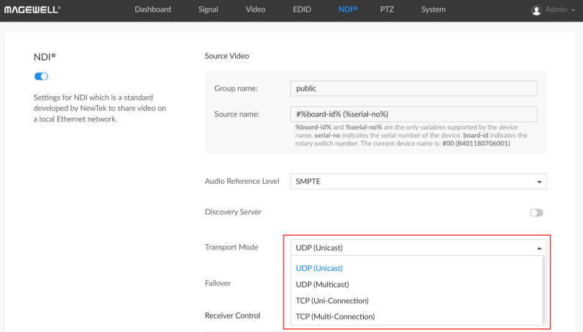
Task: Click the Magewell logo
Action: coord(32,9)
